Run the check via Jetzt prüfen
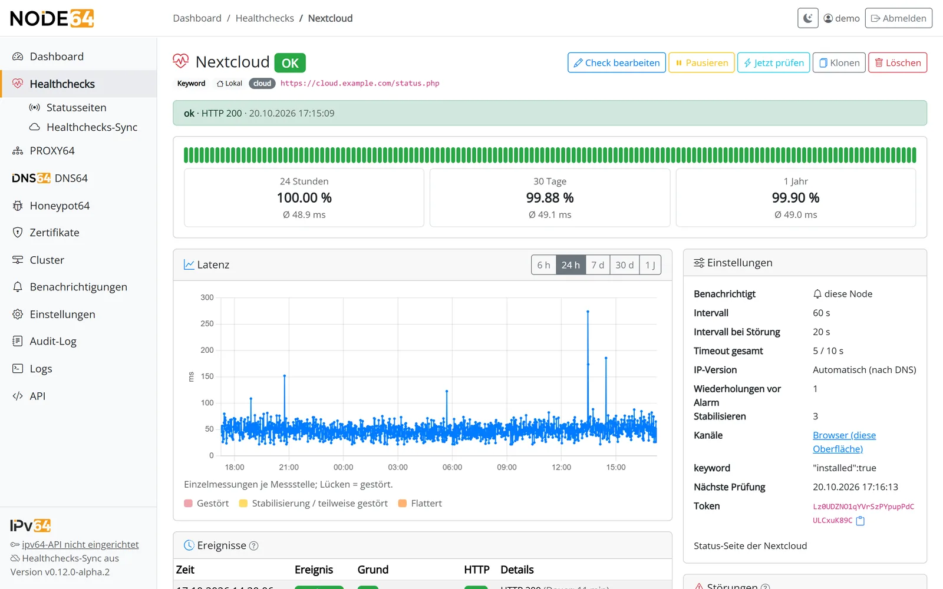Viewport: 943px width, 589px height. (x=773, y=63)
